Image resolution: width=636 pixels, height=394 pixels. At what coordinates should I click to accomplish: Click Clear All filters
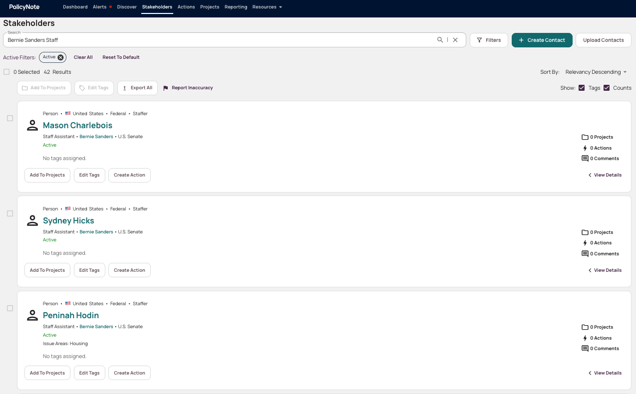tap(83, 57)
